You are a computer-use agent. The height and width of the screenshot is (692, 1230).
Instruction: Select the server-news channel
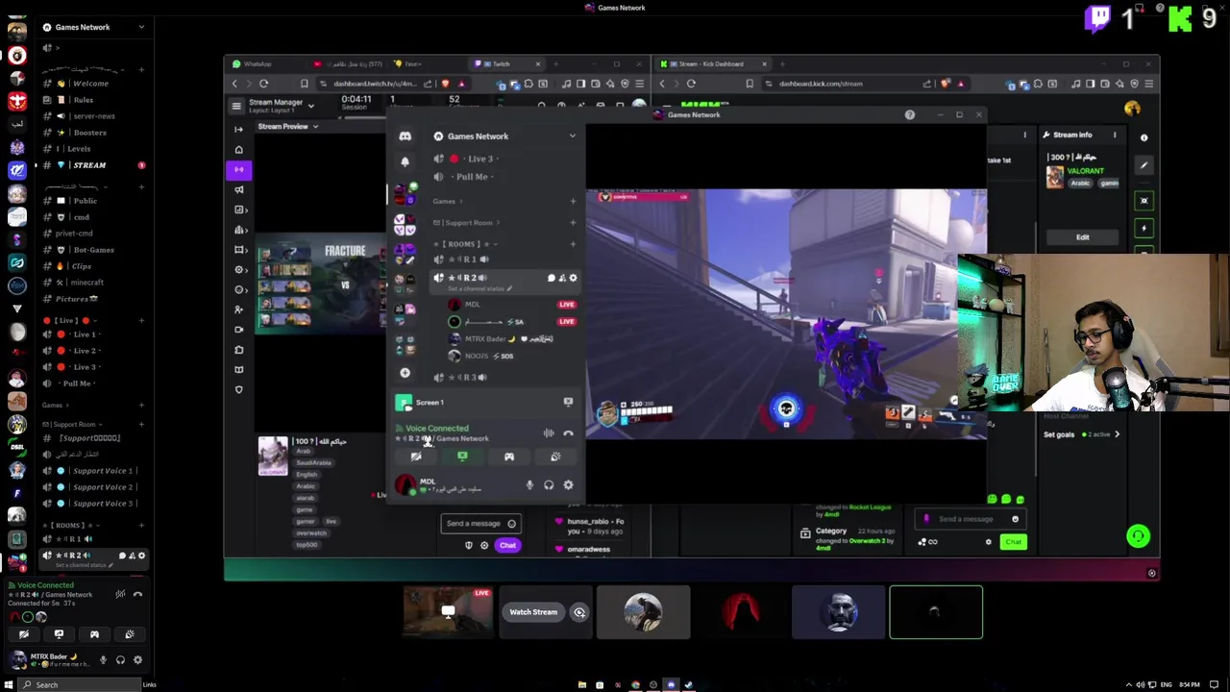point(93,116)
